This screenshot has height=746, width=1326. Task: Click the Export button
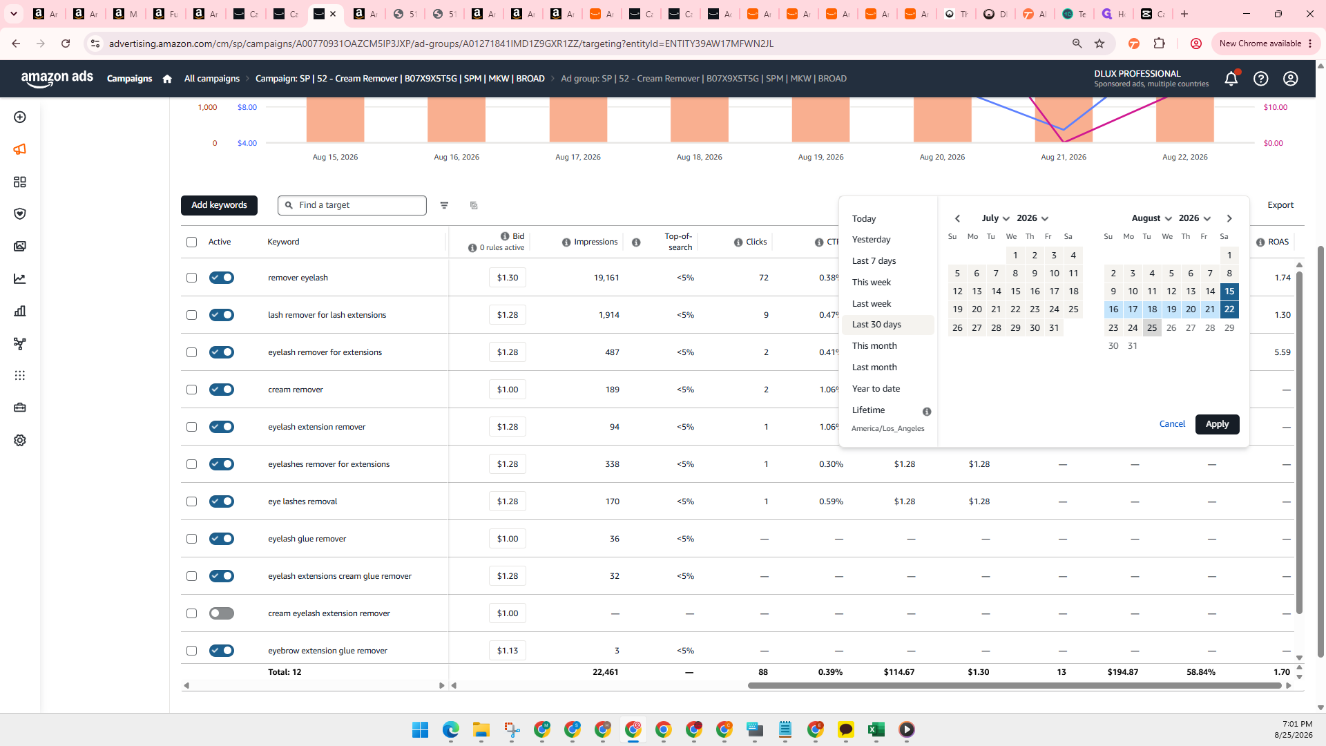(x=1280, y=205)
